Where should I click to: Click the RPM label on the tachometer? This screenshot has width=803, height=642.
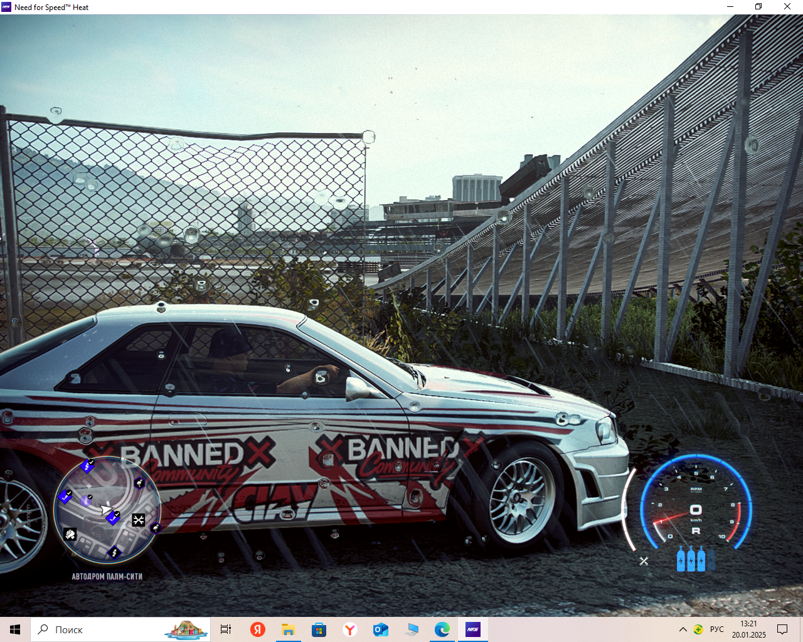(696, 489)
